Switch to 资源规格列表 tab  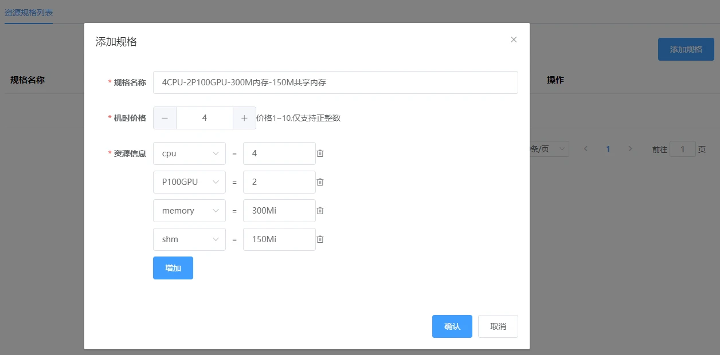pyautogui.click(x=29, y=12)
